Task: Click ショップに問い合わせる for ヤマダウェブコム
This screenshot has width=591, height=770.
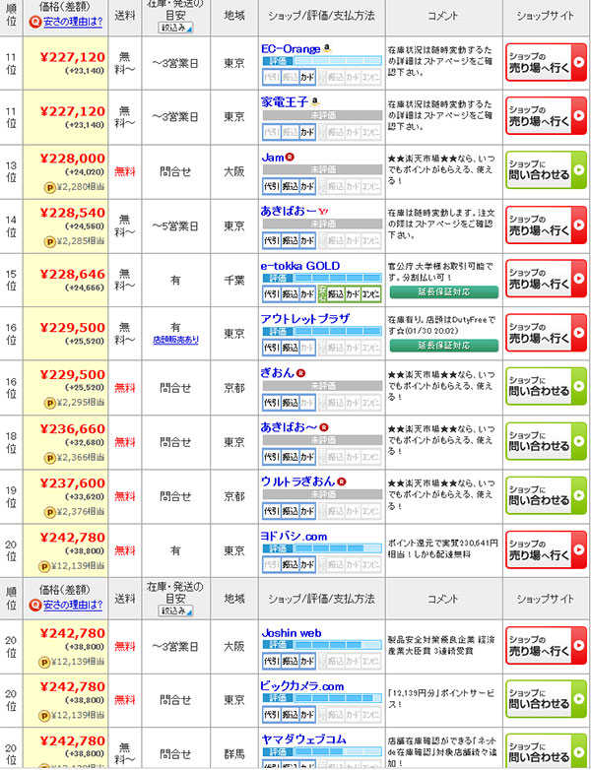Action: [546, 752]
